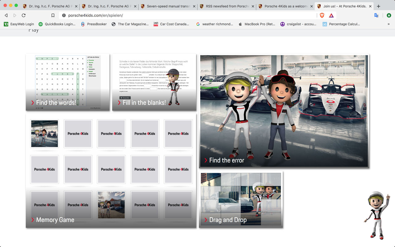Open the craigslist account bookmark

point(298,24)
